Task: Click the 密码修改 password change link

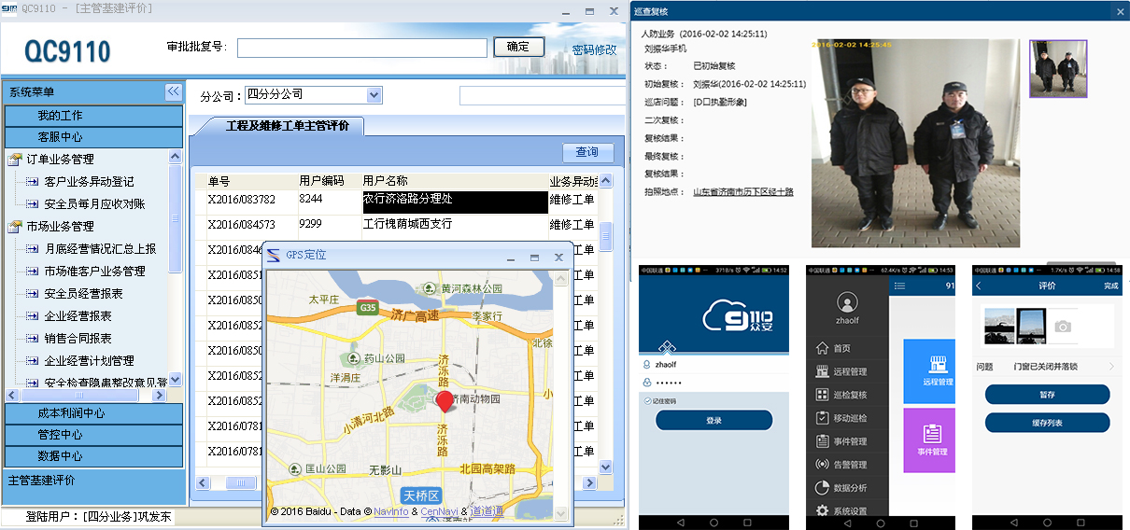Action: [594, 49]
